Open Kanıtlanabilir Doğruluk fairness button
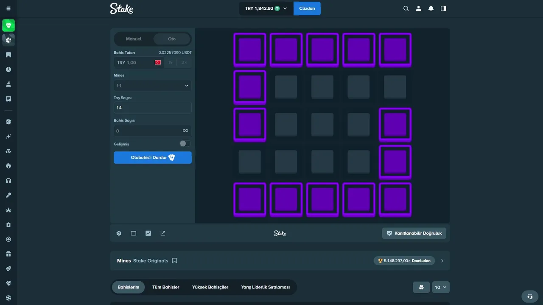The image size is (543, 305). click(414, 233)
